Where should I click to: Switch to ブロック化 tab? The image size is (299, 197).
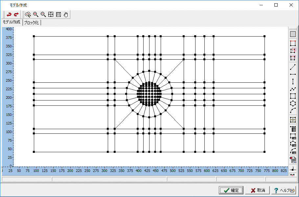[32, 23]
